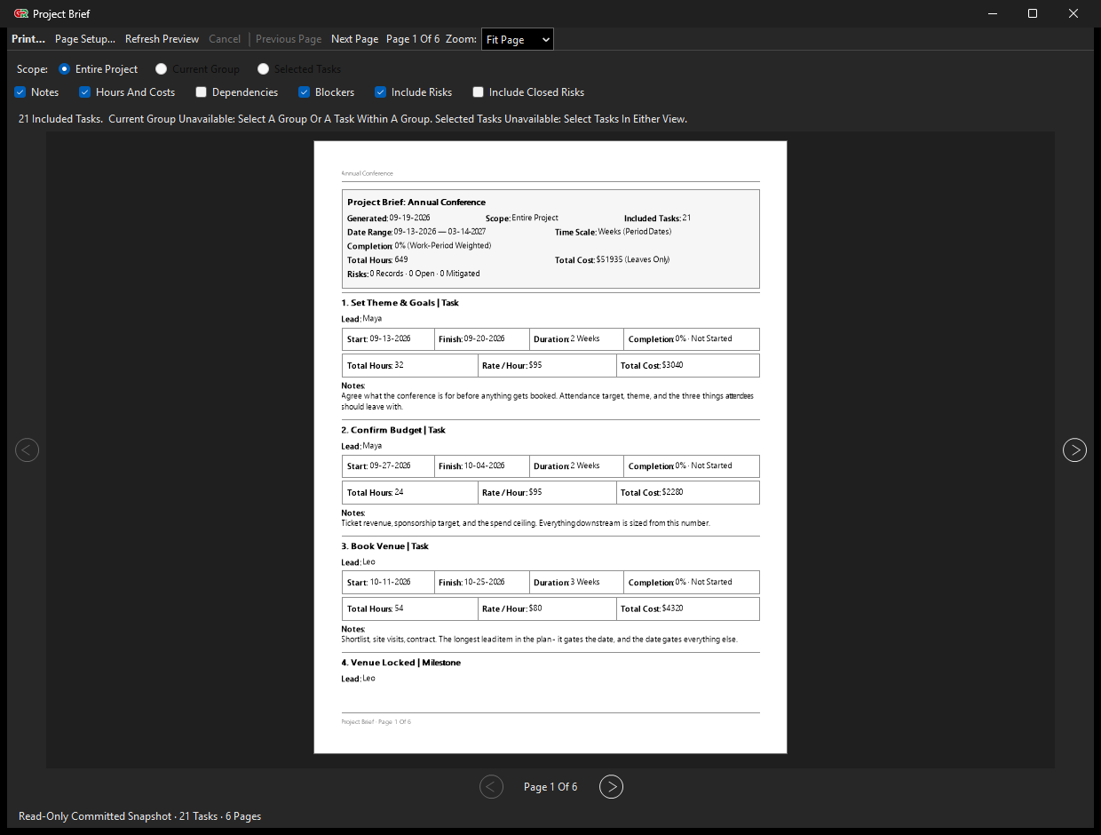Image resolution: width=1101 pixels, height=835 pixels.
Task: Go to next page using right side arrow
Action: click(1074, 450)
